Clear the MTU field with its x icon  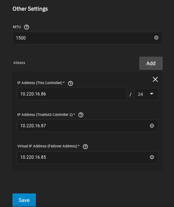pyautogui.click(x=156, y=38)
